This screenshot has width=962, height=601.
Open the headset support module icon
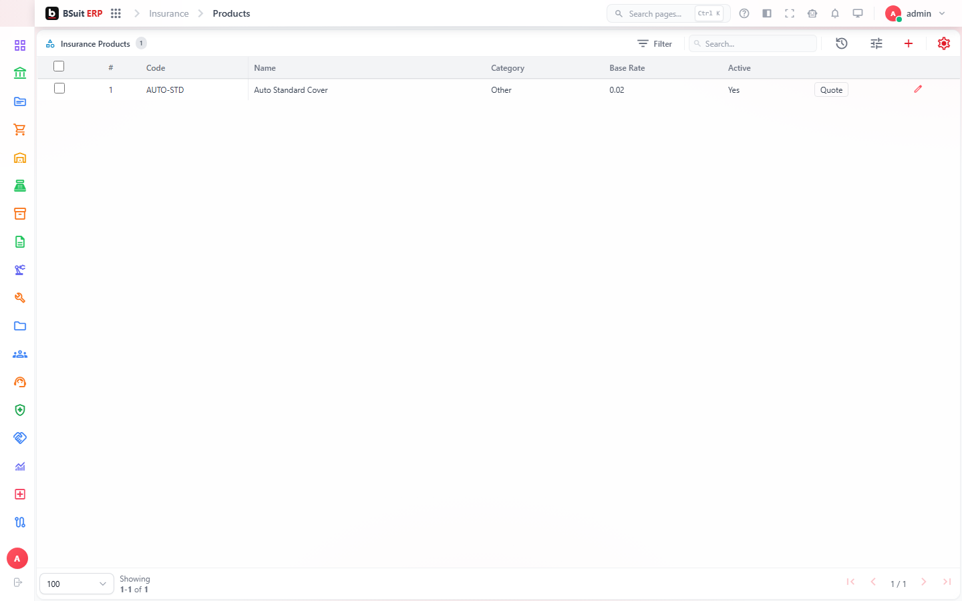pyautogui.click(x=20, y=382)
